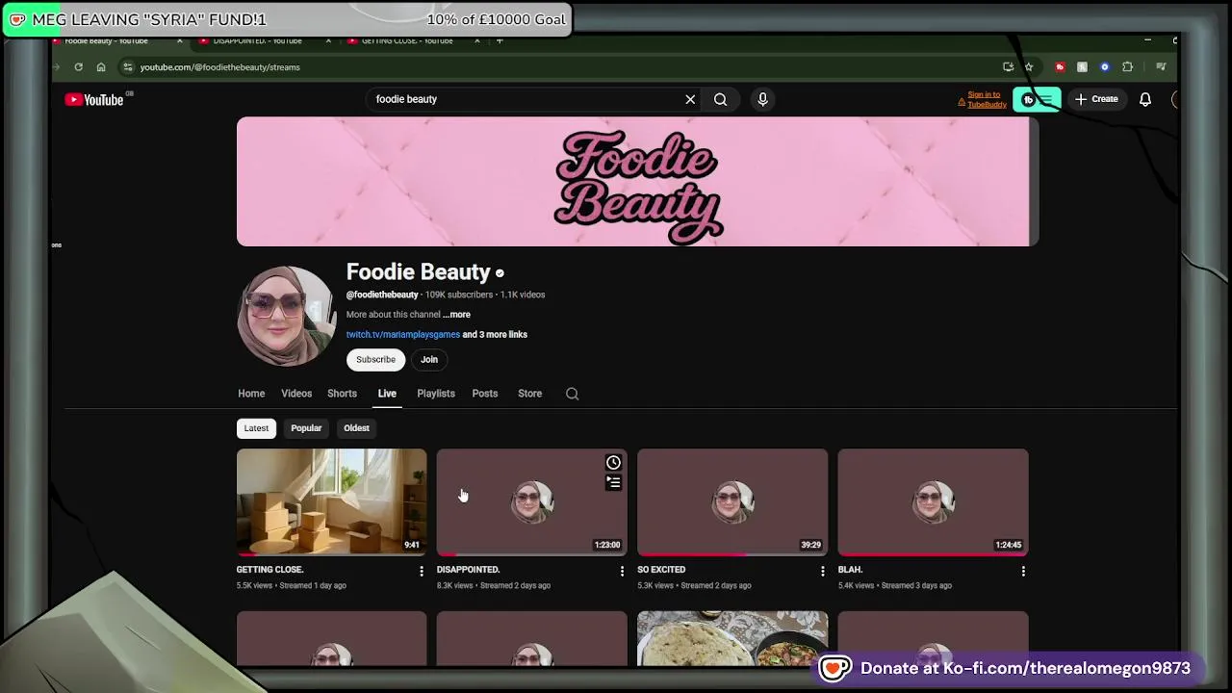Open the SO EXCITED video title

coord(661,570)
